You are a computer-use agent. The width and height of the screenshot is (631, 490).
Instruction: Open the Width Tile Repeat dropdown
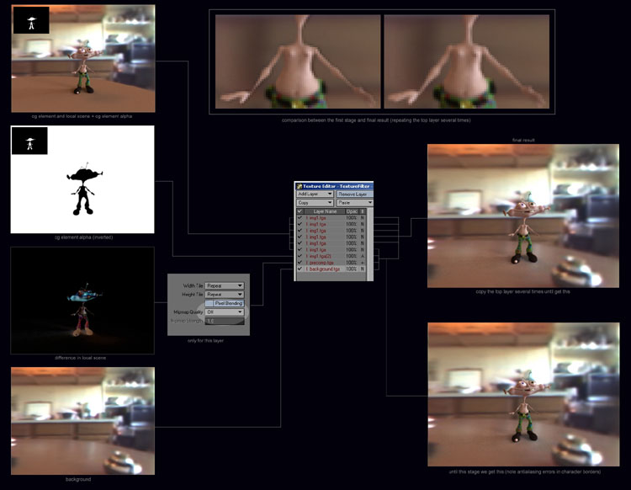click(x=225, y=285)
